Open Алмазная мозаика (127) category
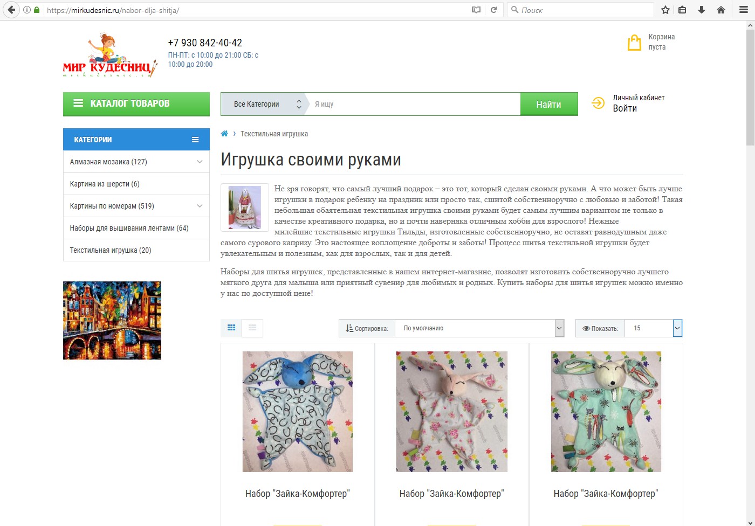 pos(108,162)
